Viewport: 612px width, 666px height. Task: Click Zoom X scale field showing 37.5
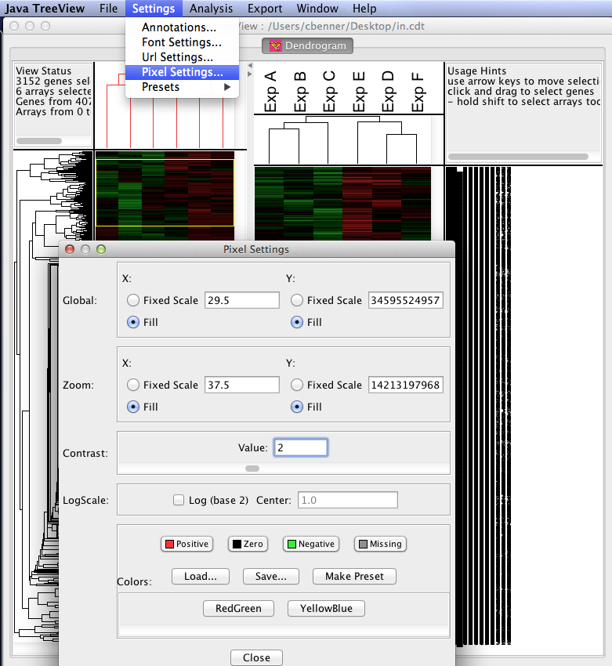242,385
